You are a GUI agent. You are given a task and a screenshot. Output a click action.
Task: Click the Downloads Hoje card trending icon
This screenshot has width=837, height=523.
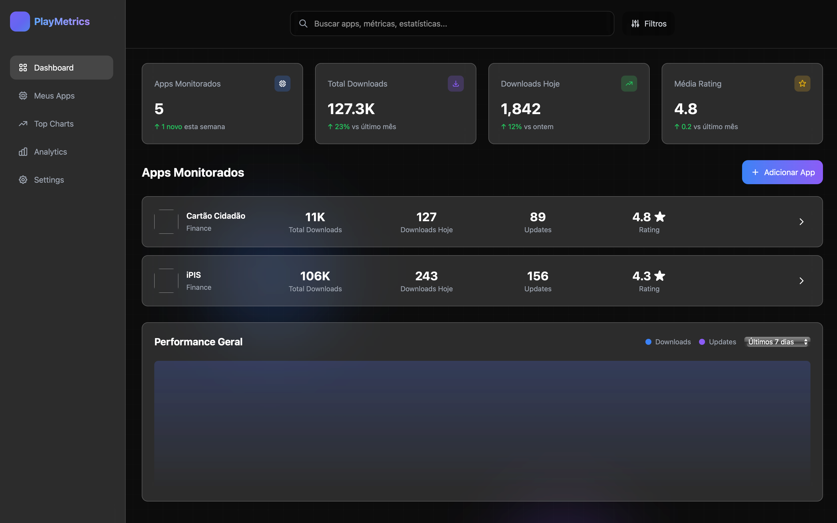pyautogui.click(x=629, y=83)
